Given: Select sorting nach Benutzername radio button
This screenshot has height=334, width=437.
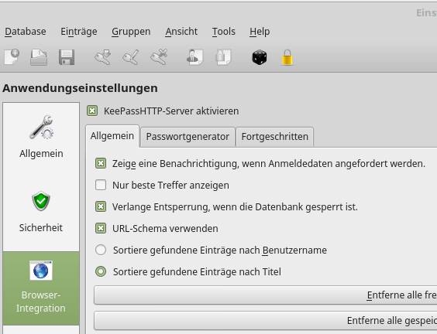Looking at the screenshot, I should point(101,250).
